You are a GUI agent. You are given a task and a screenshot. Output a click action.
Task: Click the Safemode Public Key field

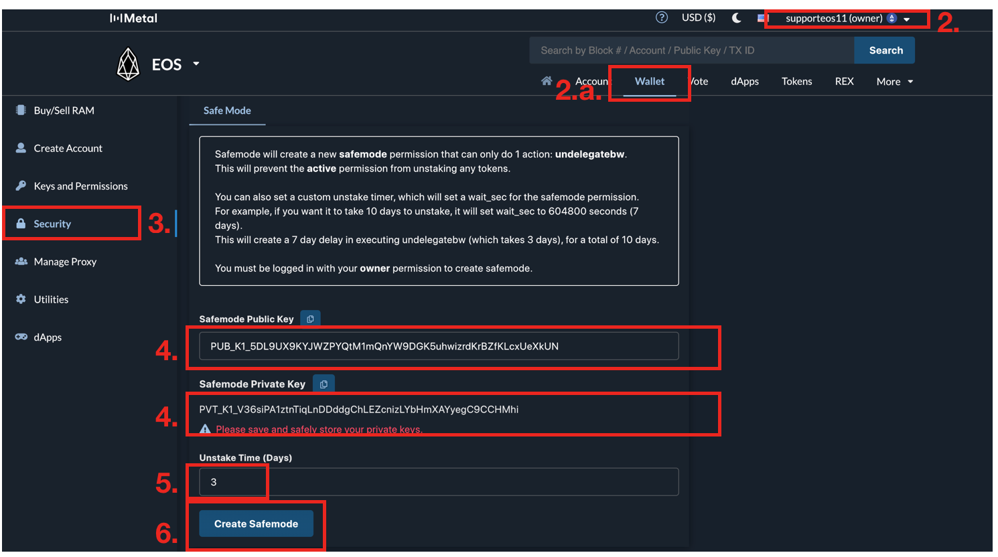pos(439,346)
